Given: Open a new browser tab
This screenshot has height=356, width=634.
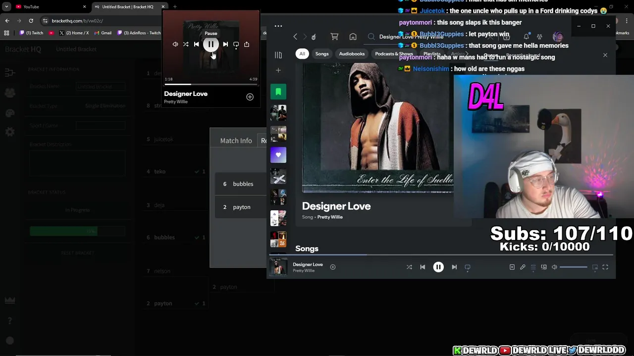Looking at the screenshot, I should (x=175, y=7).
